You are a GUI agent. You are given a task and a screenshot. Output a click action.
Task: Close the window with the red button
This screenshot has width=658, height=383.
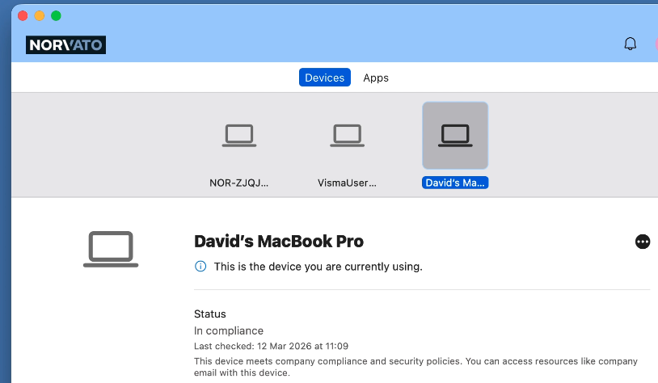click(x=22, y=15)
